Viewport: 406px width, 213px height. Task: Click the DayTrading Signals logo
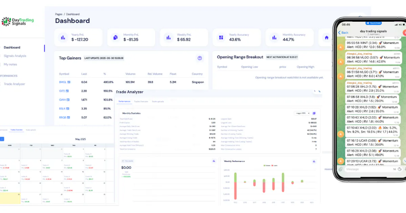click(18, 22)
